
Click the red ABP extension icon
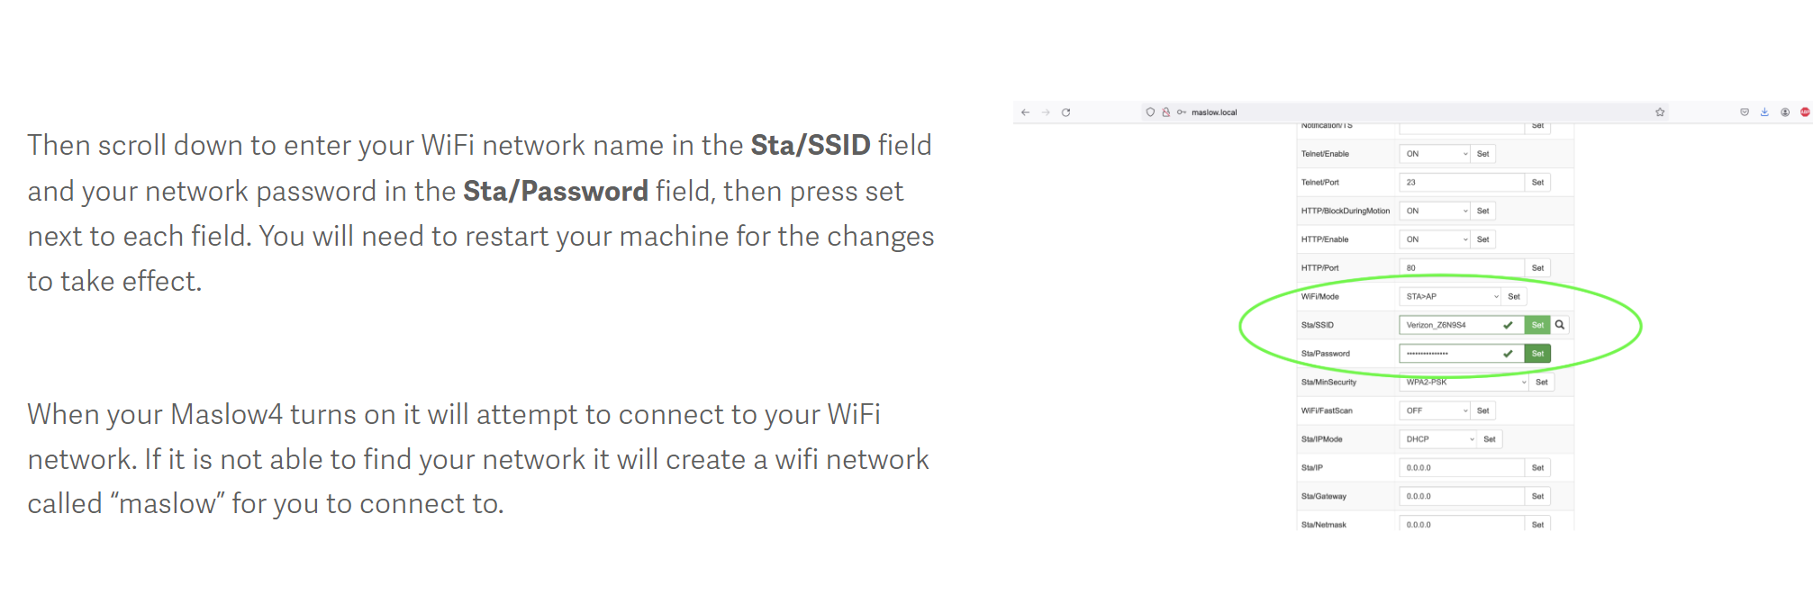coord(1805,113)
